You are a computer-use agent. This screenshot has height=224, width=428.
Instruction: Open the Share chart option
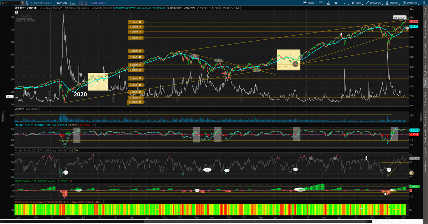click(x=309, y=3)
